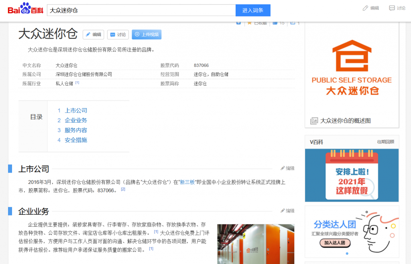This screenshot has height=264, width=411.
Task: Click the share icon showing 1
Action: click(293, 23)
